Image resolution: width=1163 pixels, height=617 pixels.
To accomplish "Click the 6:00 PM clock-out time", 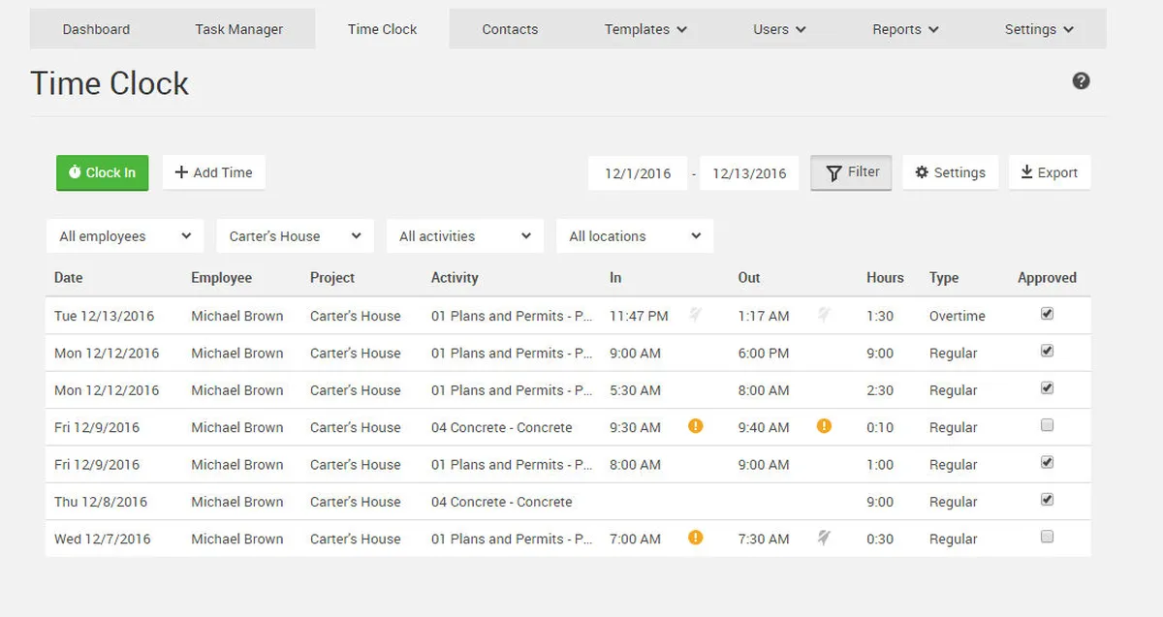I will coord(764,353).
